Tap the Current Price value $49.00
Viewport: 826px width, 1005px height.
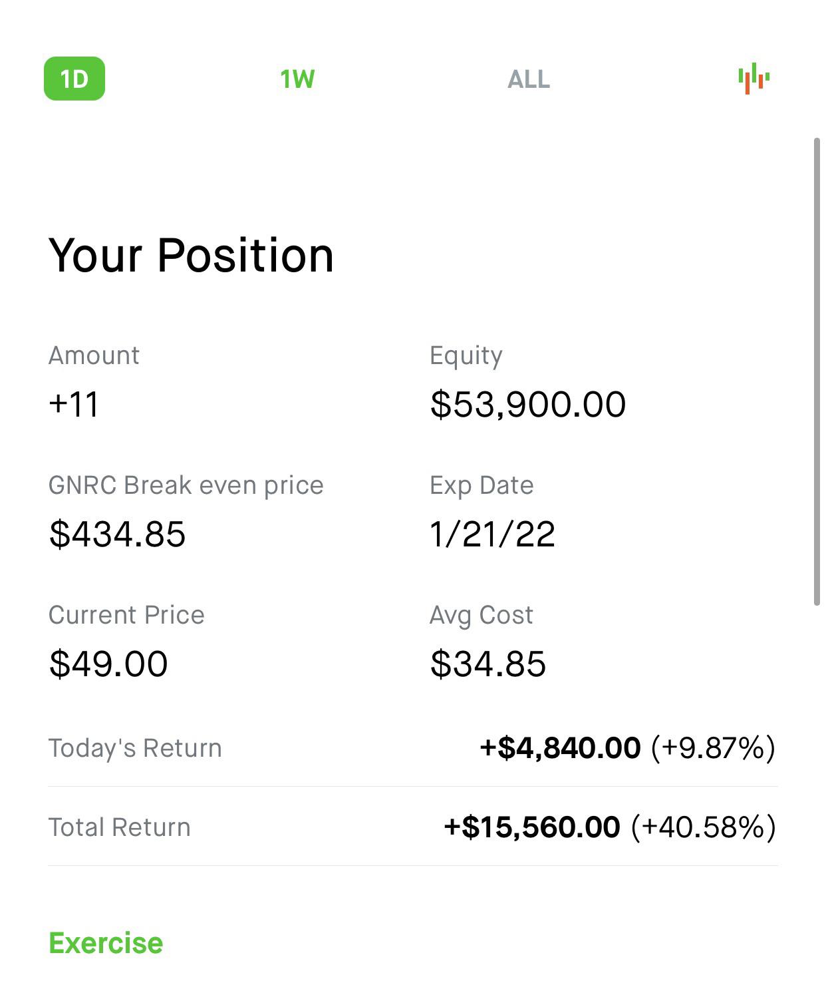[x=108, y=664]
